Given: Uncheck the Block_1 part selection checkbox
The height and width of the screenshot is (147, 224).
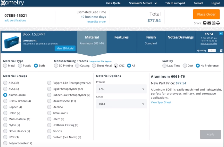Looking at the screenshot, I should click(x=221, y=33).
